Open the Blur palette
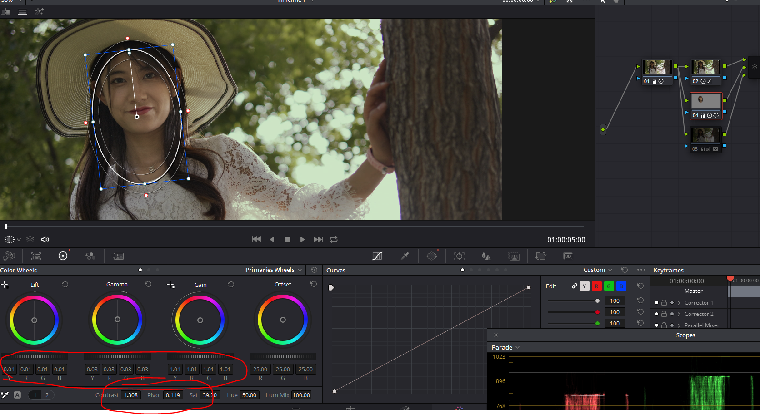This screenshot has height=414, width=760. click(x=486, y=256)
